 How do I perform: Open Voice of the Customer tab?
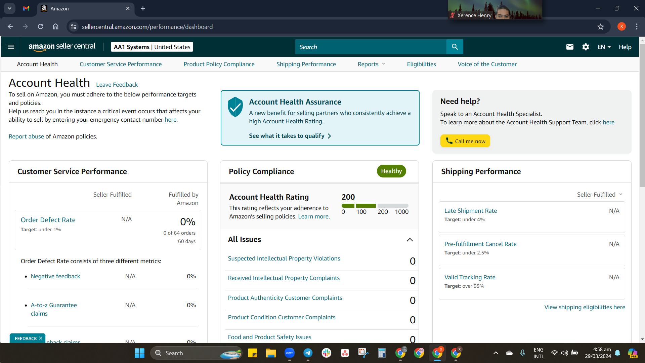click(x=487, y=64)
